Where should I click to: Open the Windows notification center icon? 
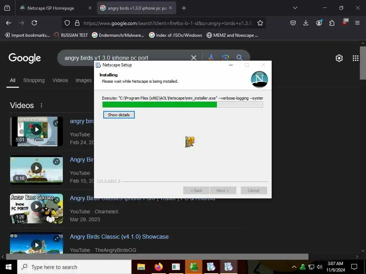pyautogui.click(x=354, y=267)
